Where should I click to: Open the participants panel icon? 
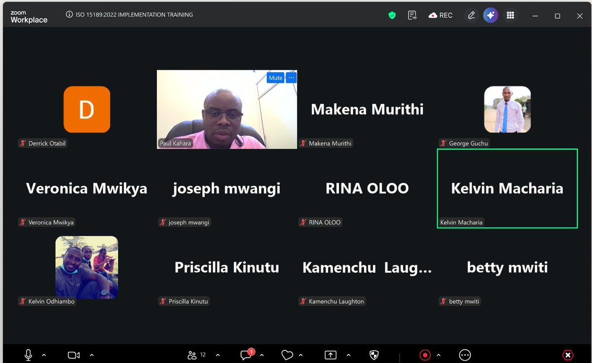click(192, 355)
